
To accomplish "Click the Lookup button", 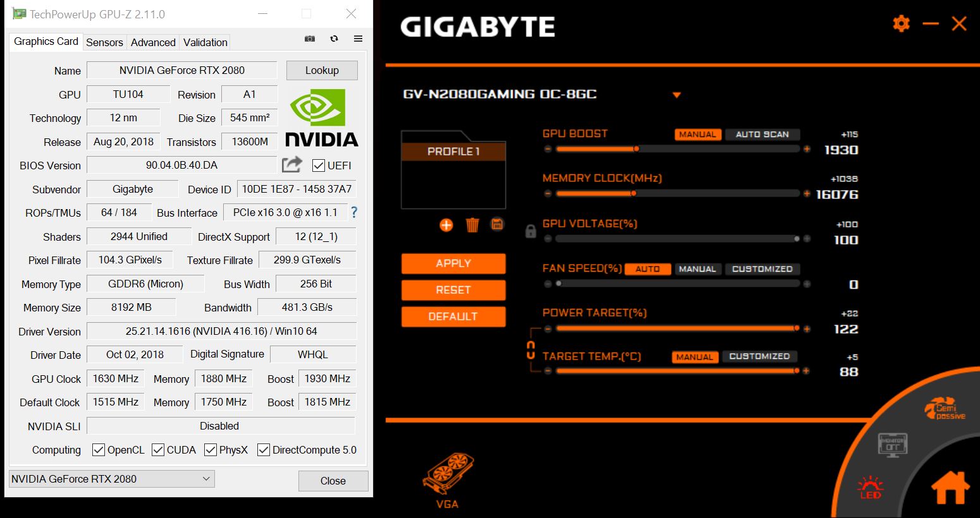I will 322,70.
